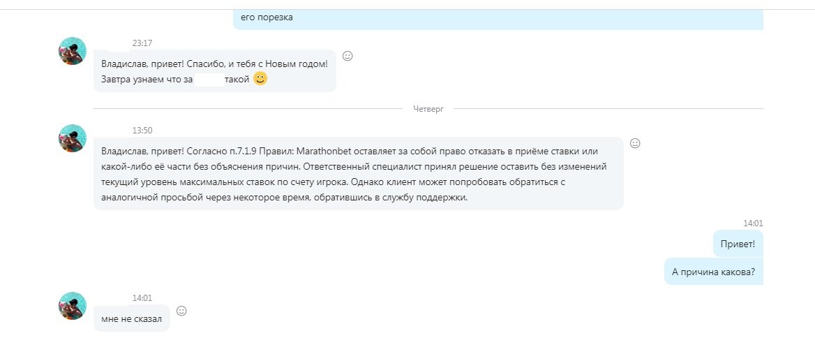This screenshot has width=815, height=338.
Task: Click the avatar beside "мне не сказал"
Action: click(73, 306)
